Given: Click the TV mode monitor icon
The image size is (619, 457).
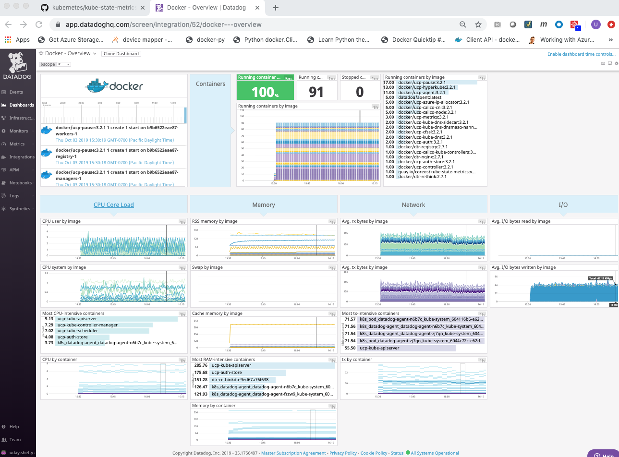Looking at the screenshot, I should pos(609,63).
